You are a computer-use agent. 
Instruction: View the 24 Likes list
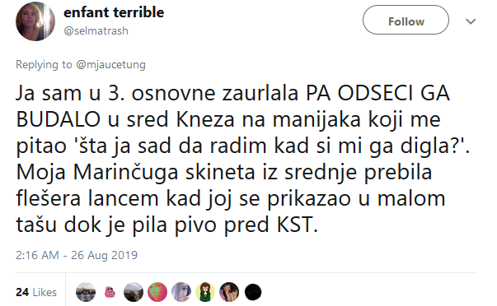[36, 292]
